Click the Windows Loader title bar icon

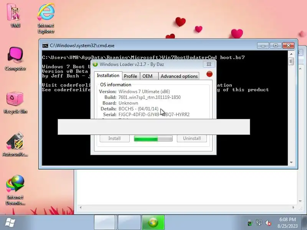[x=95, y=64]
